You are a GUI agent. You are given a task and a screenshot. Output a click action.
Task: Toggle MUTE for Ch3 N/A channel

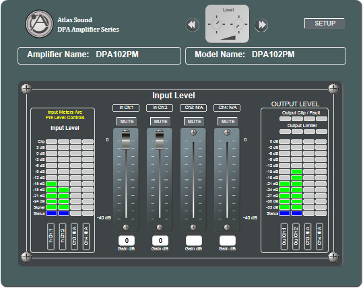[x=194, y=121]
